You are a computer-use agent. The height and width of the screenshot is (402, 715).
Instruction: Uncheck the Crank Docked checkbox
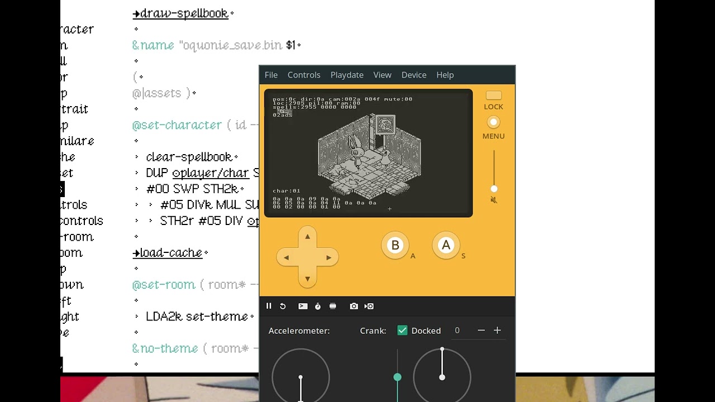402,331
